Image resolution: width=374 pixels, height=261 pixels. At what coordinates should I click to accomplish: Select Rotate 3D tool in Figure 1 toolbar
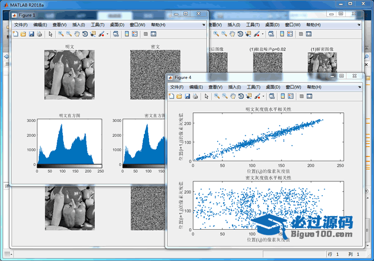point(85,34)
